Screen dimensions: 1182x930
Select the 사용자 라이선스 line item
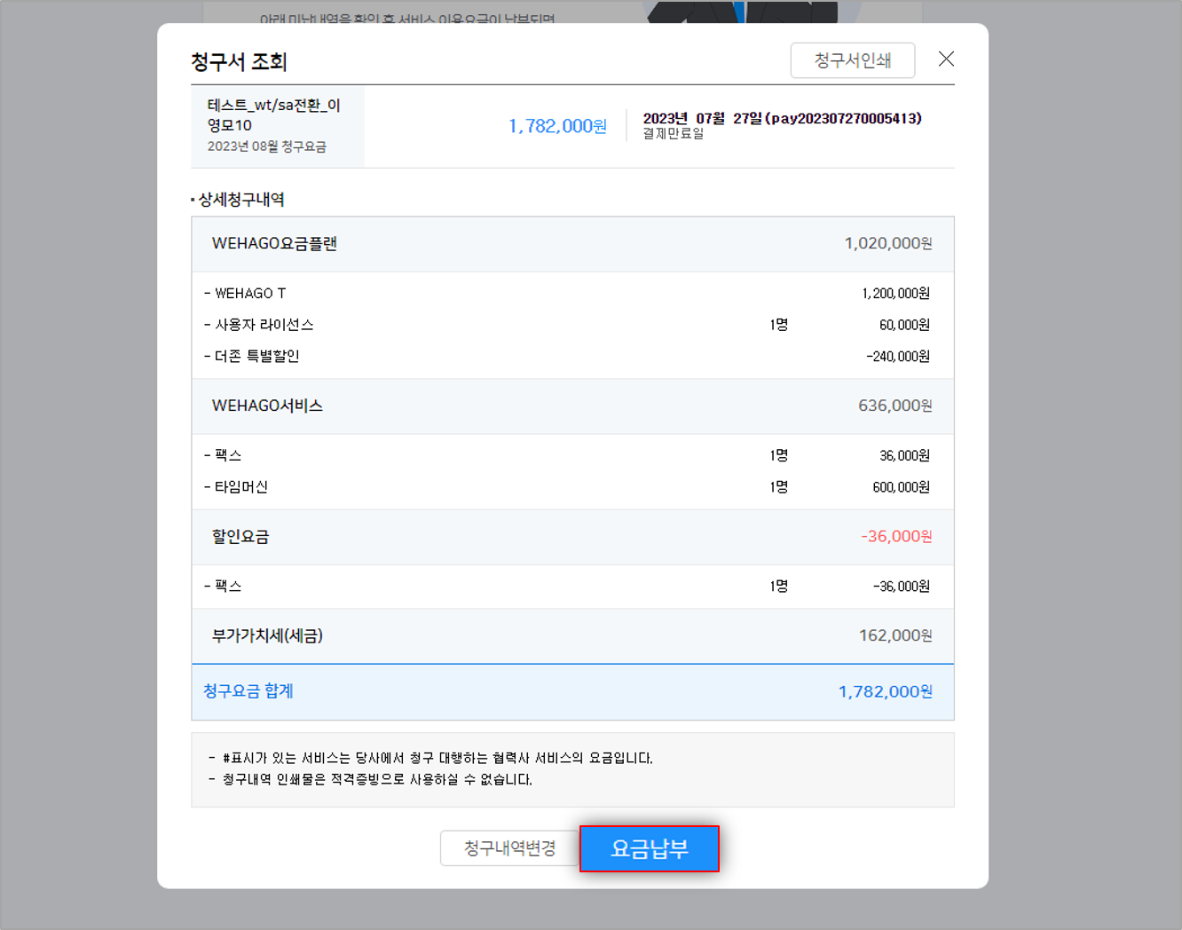264,325
